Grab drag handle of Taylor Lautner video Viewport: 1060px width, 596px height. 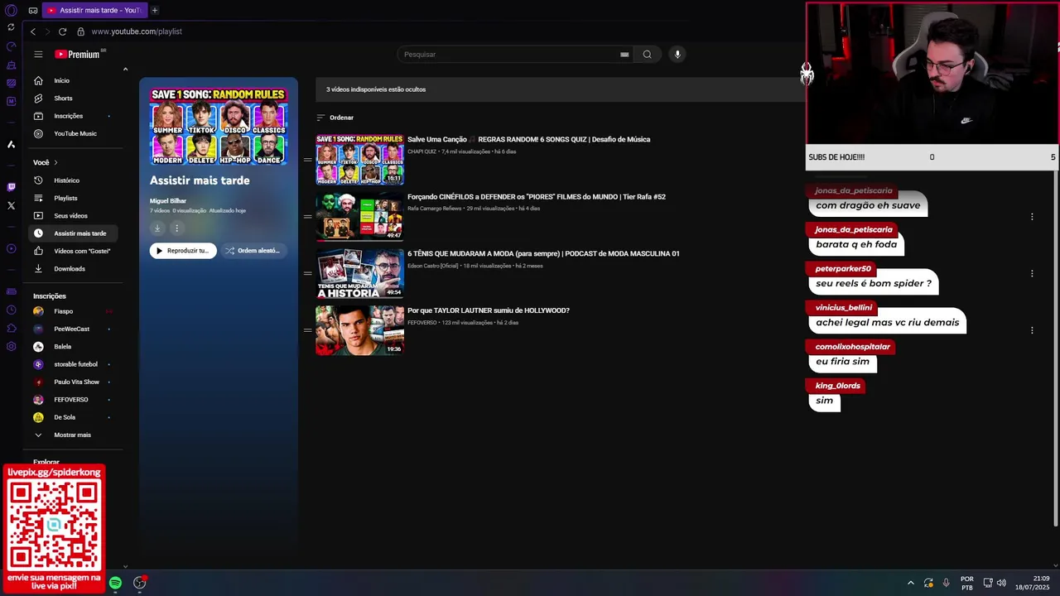point(308,330)
